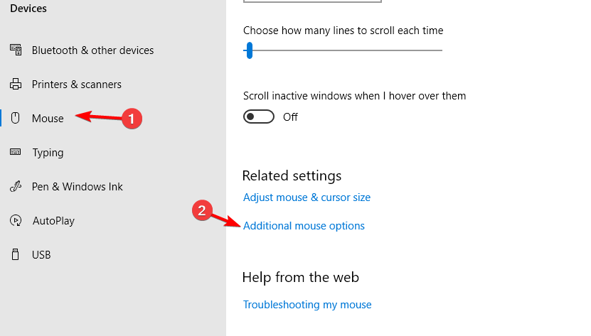Open Additional mouse options link
The image size is (591, 336).
point(304,226)
